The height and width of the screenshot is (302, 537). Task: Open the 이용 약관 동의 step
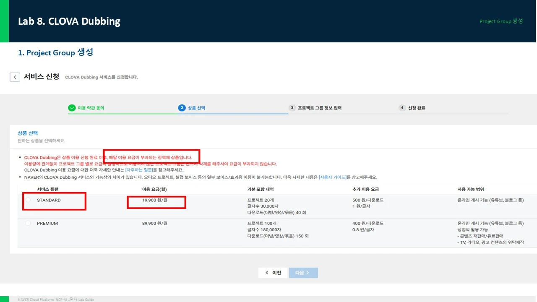tap(91, 108)
